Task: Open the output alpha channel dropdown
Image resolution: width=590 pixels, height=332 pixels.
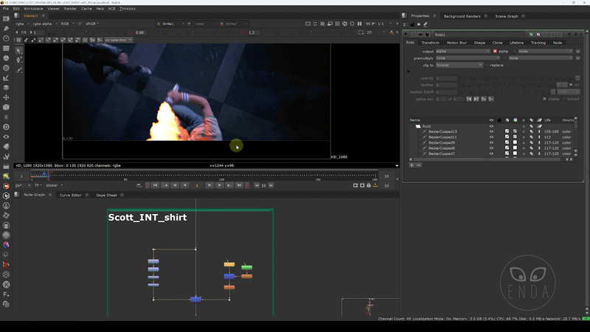Action: [463, 51]
